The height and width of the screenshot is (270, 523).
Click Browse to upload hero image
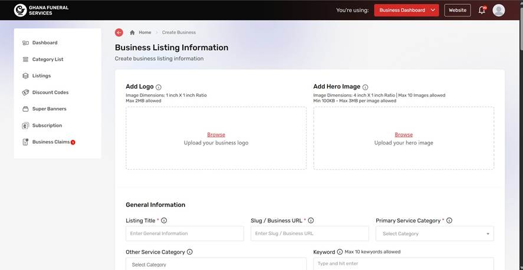tap(403, 134)
